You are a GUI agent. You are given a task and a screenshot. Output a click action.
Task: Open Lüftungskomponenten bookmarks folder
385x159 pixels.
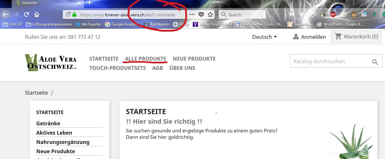pyautogui.click(x=49, y=24)
